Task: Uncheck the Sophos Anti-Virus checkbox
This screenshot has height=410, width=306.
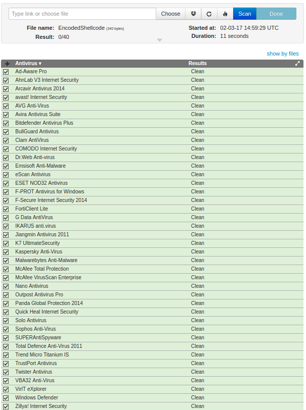Action: [6, 329]
